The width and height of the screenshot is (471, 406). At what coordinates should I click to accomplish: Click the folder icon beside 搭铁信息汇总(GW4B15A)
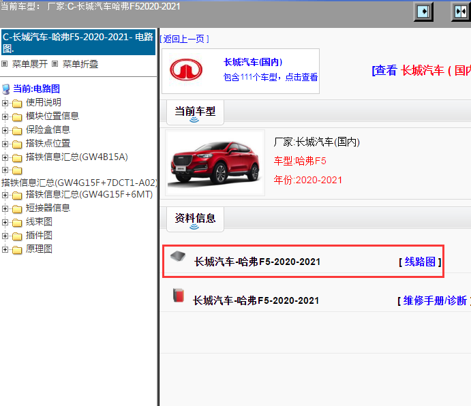click(17, 157)
